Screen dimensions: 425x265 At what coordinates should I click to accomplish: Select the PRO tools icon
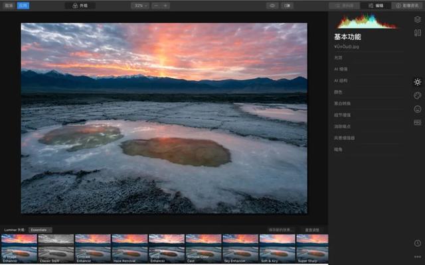tap(417, 123)
